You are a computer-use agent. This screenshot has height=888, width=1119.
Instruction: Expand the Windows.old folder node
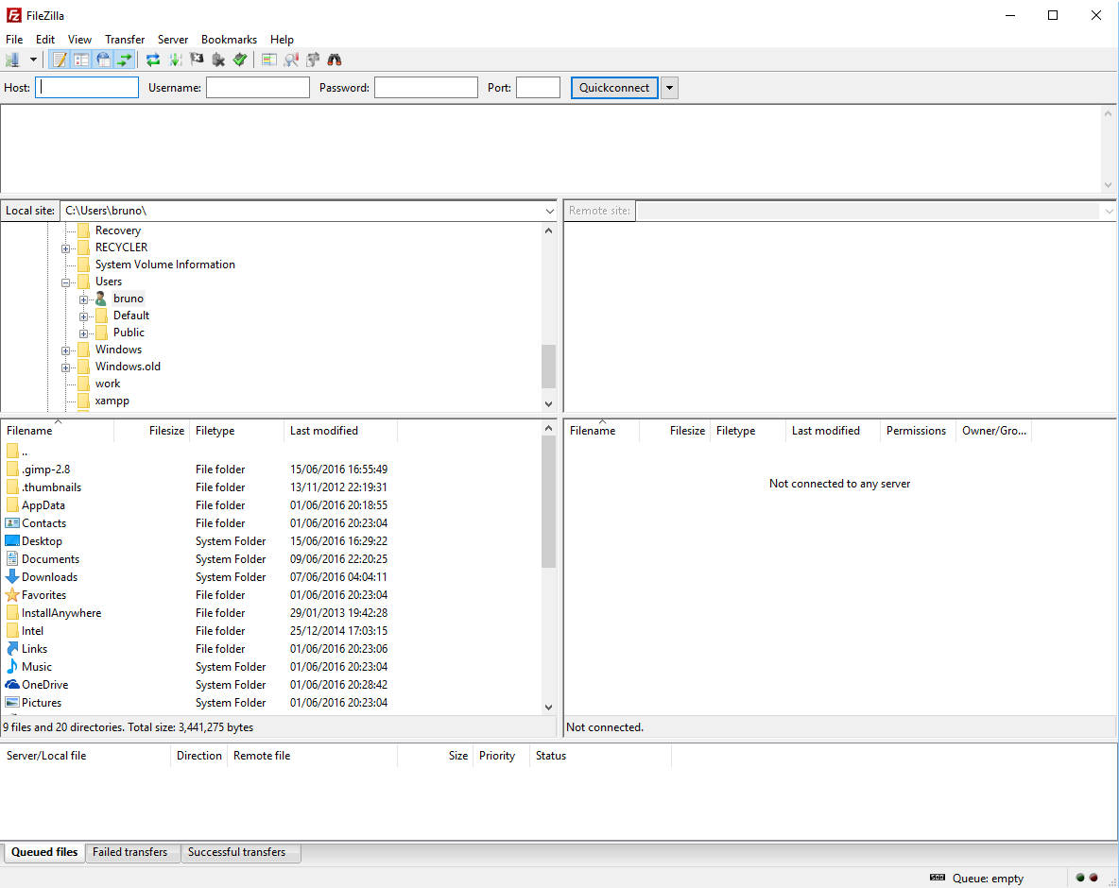[x=65, y=367]
